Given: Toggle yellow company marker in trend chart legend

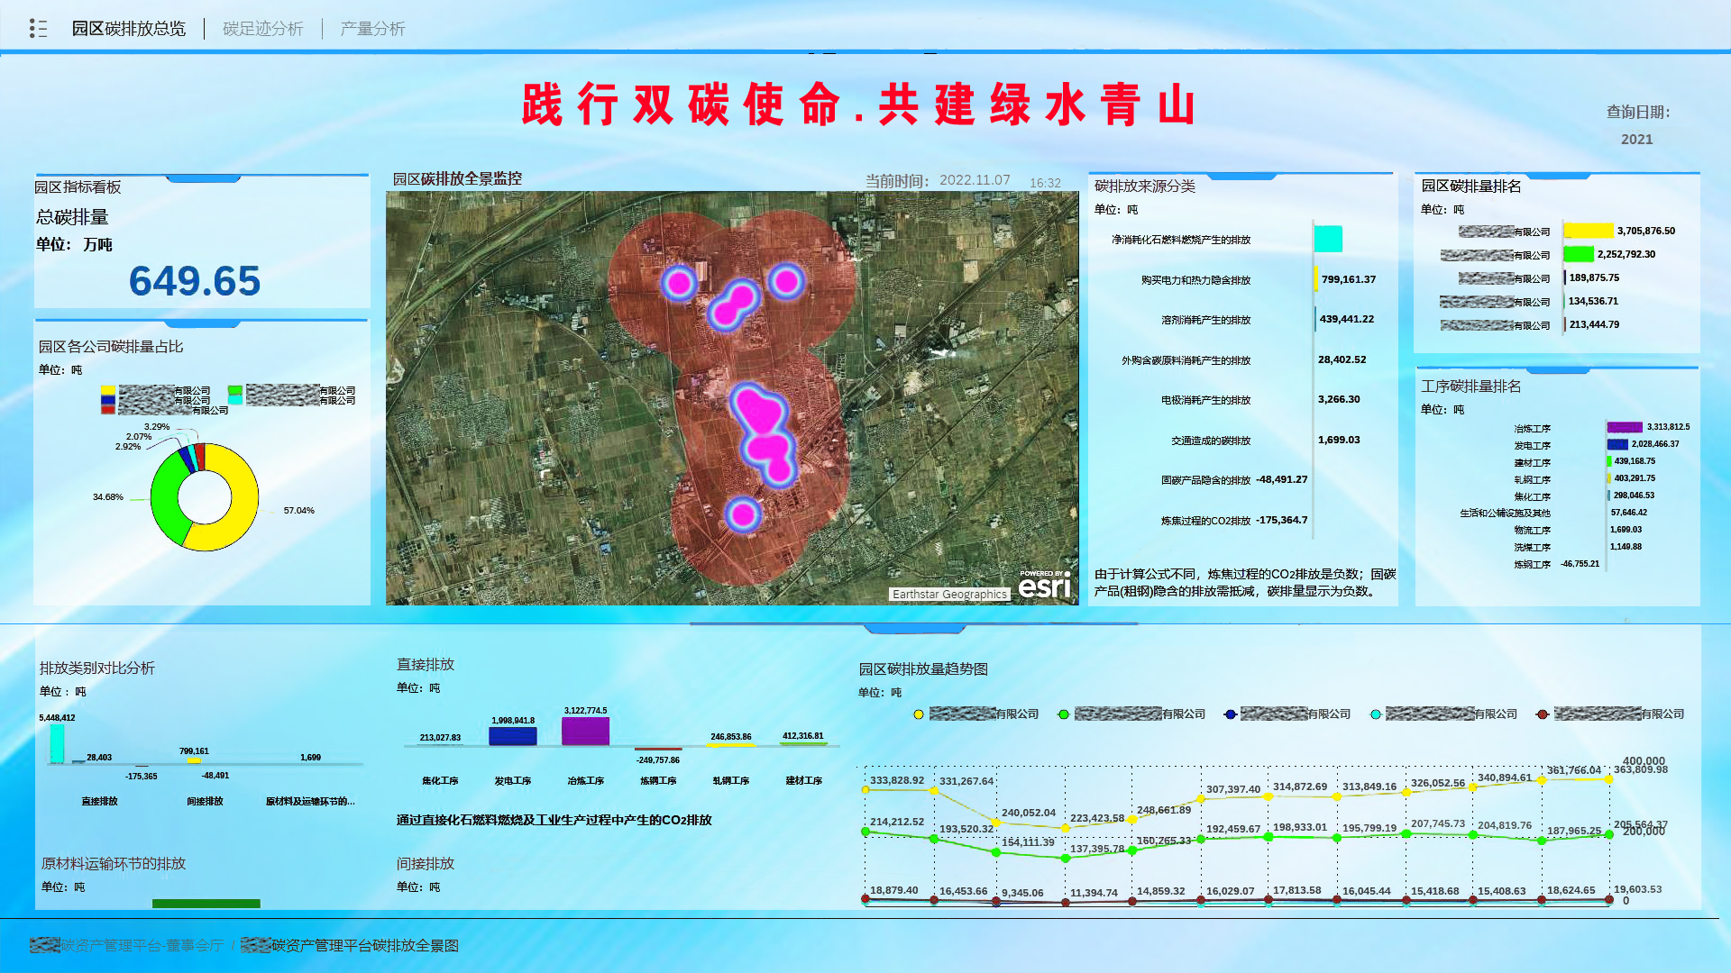Looking at the screenshot, I should tap(919, 714).
